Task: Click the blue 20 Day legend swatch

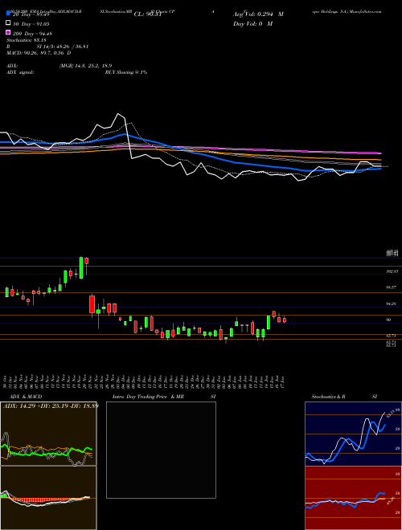Action: click(x=8, y=14)
